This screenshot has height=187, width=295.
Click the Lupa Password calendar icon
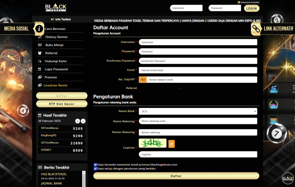tap(39, 69)
